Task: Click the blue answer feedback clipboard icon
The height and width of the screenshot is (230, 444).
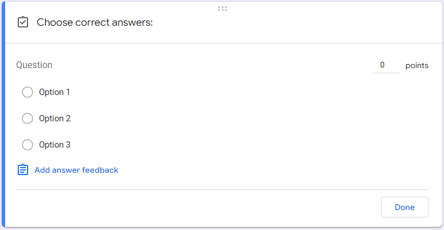Action: (x=23, y=170)
